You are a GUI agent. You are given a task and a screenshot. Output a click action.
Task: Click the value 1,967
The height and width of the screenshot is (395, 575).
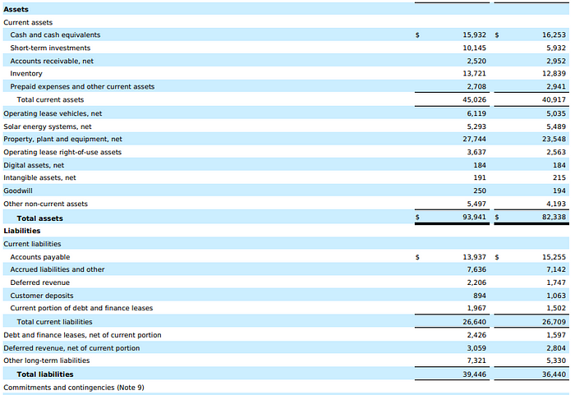click(476, 309)
